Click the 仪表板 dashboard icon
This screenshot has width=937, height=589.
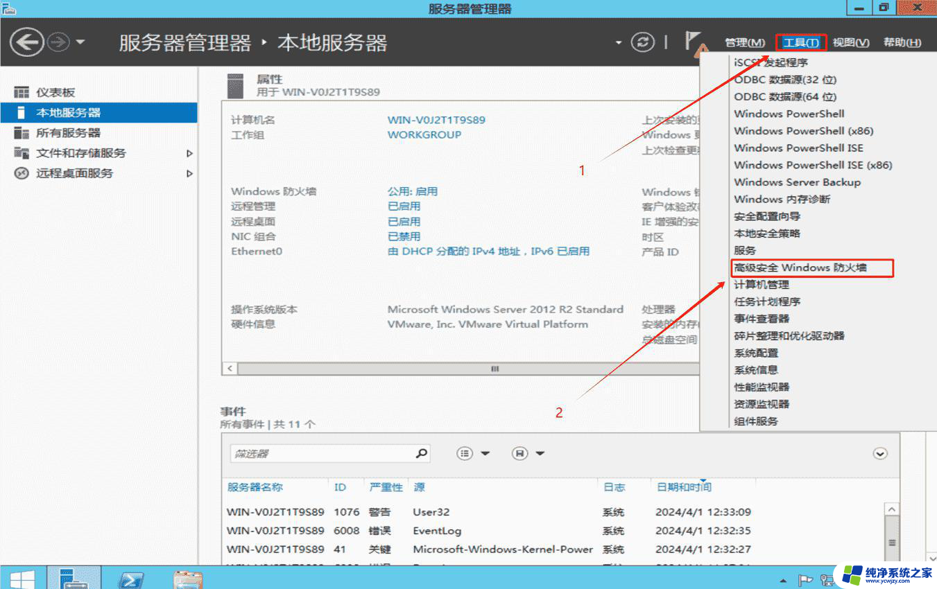click(22, 92)
